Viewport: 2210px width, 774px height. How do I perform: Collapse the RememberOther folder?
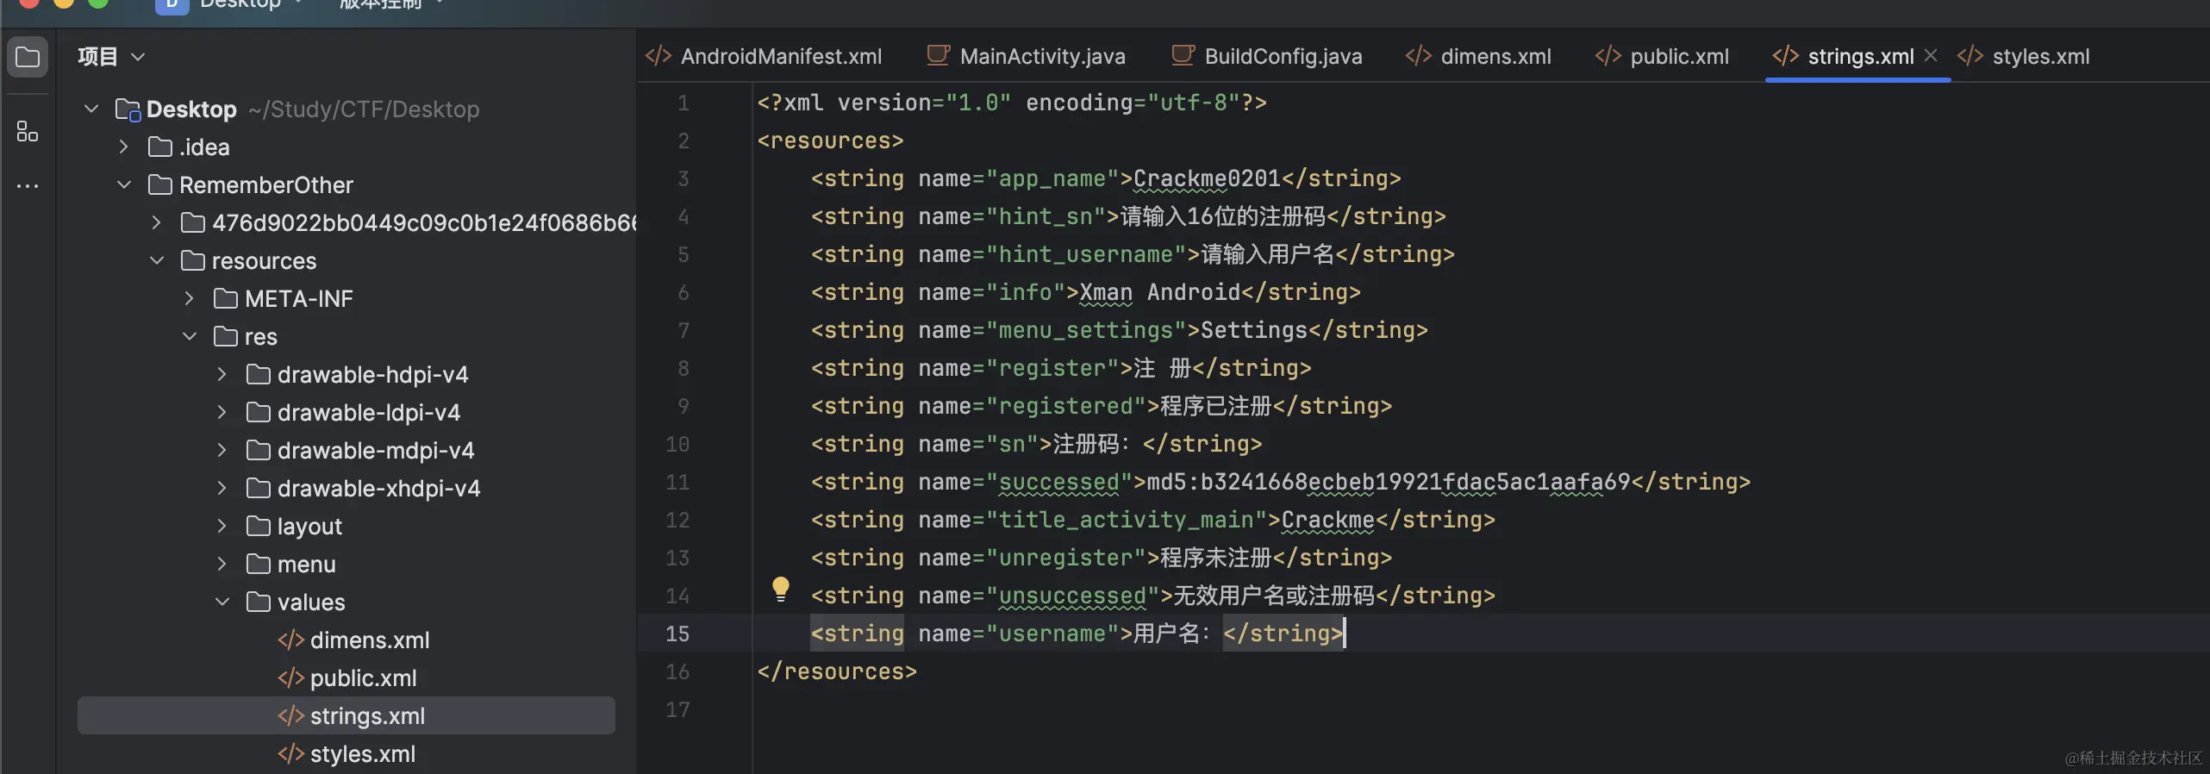click(124, 185)
